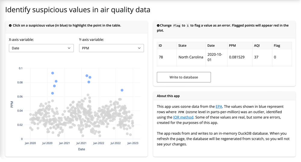
Task: Click the Flag column header
Action: (277, 46)
